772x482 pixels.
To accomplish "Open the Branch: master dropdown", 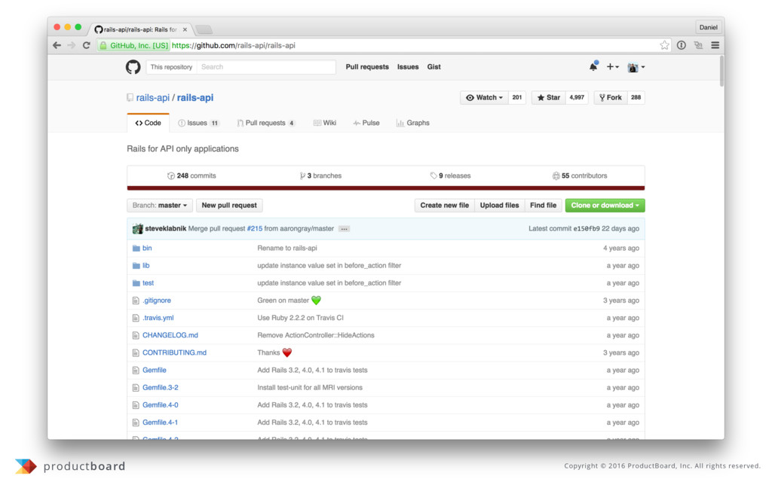I will 160,205.
